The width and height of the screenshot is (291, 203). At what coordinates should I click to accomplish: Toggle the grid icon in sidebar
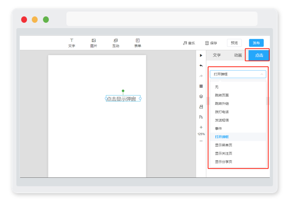[x=201, y=86]
